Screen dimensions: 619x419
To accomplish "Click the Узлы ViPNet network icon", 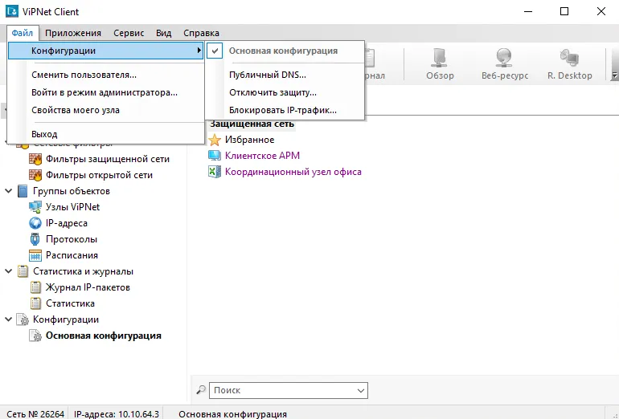I will (35, 207).
